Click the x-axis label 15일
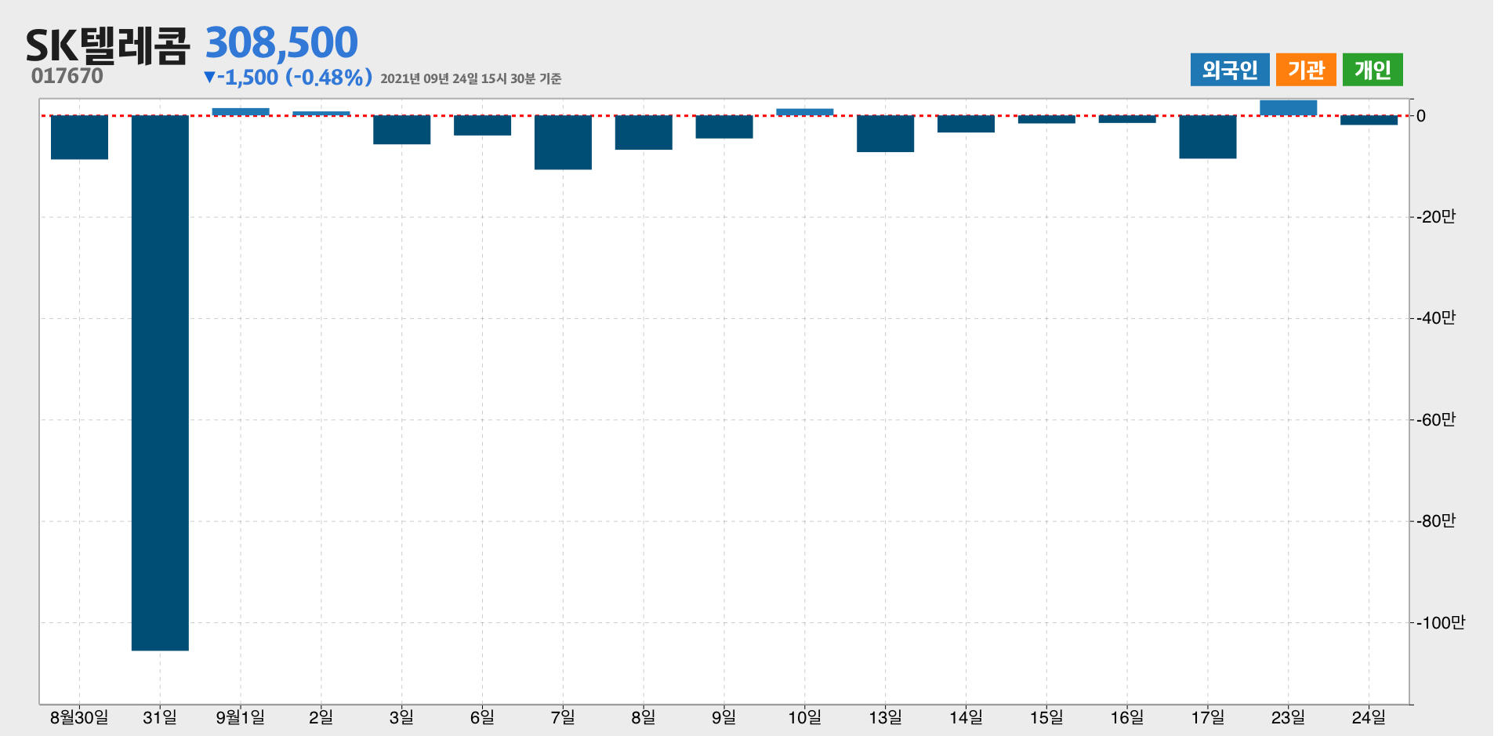This screenshot has height=736, width=1505. pos(1046,717)
